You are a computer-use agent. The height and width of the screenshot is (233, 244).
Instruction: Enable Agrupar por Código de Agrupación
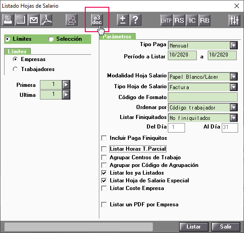click(x=104, y=165)
